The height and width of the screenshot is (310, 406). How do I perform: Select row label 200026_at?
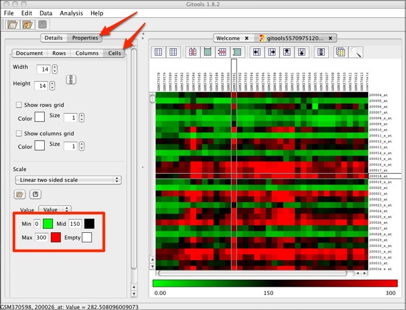coord(378,223)
